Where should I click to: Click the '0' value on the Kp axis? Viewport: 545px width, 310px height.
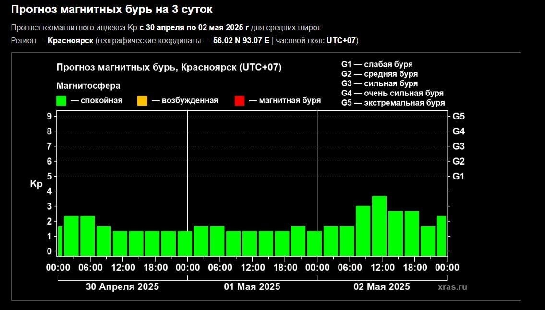(x=49, y=251)
